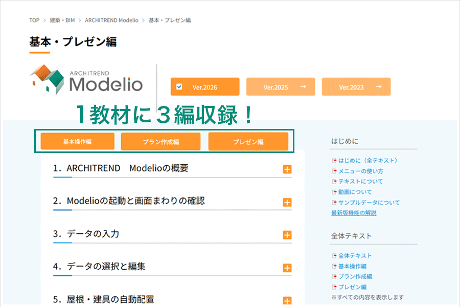
Task: Switch to the プラン作成編 tab
Action: 160,142
